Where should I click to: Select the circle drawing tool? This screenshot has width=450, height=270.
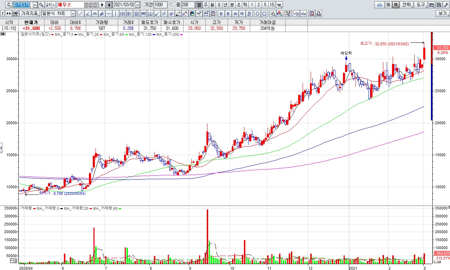coord(257,14)
